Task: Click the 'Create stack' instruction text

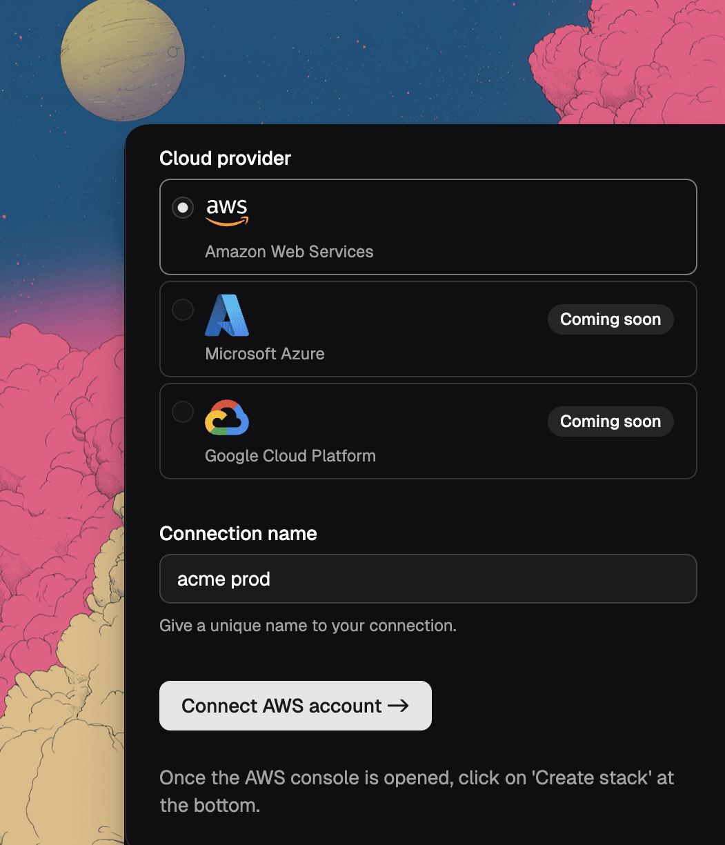Action: pos(417,791)
